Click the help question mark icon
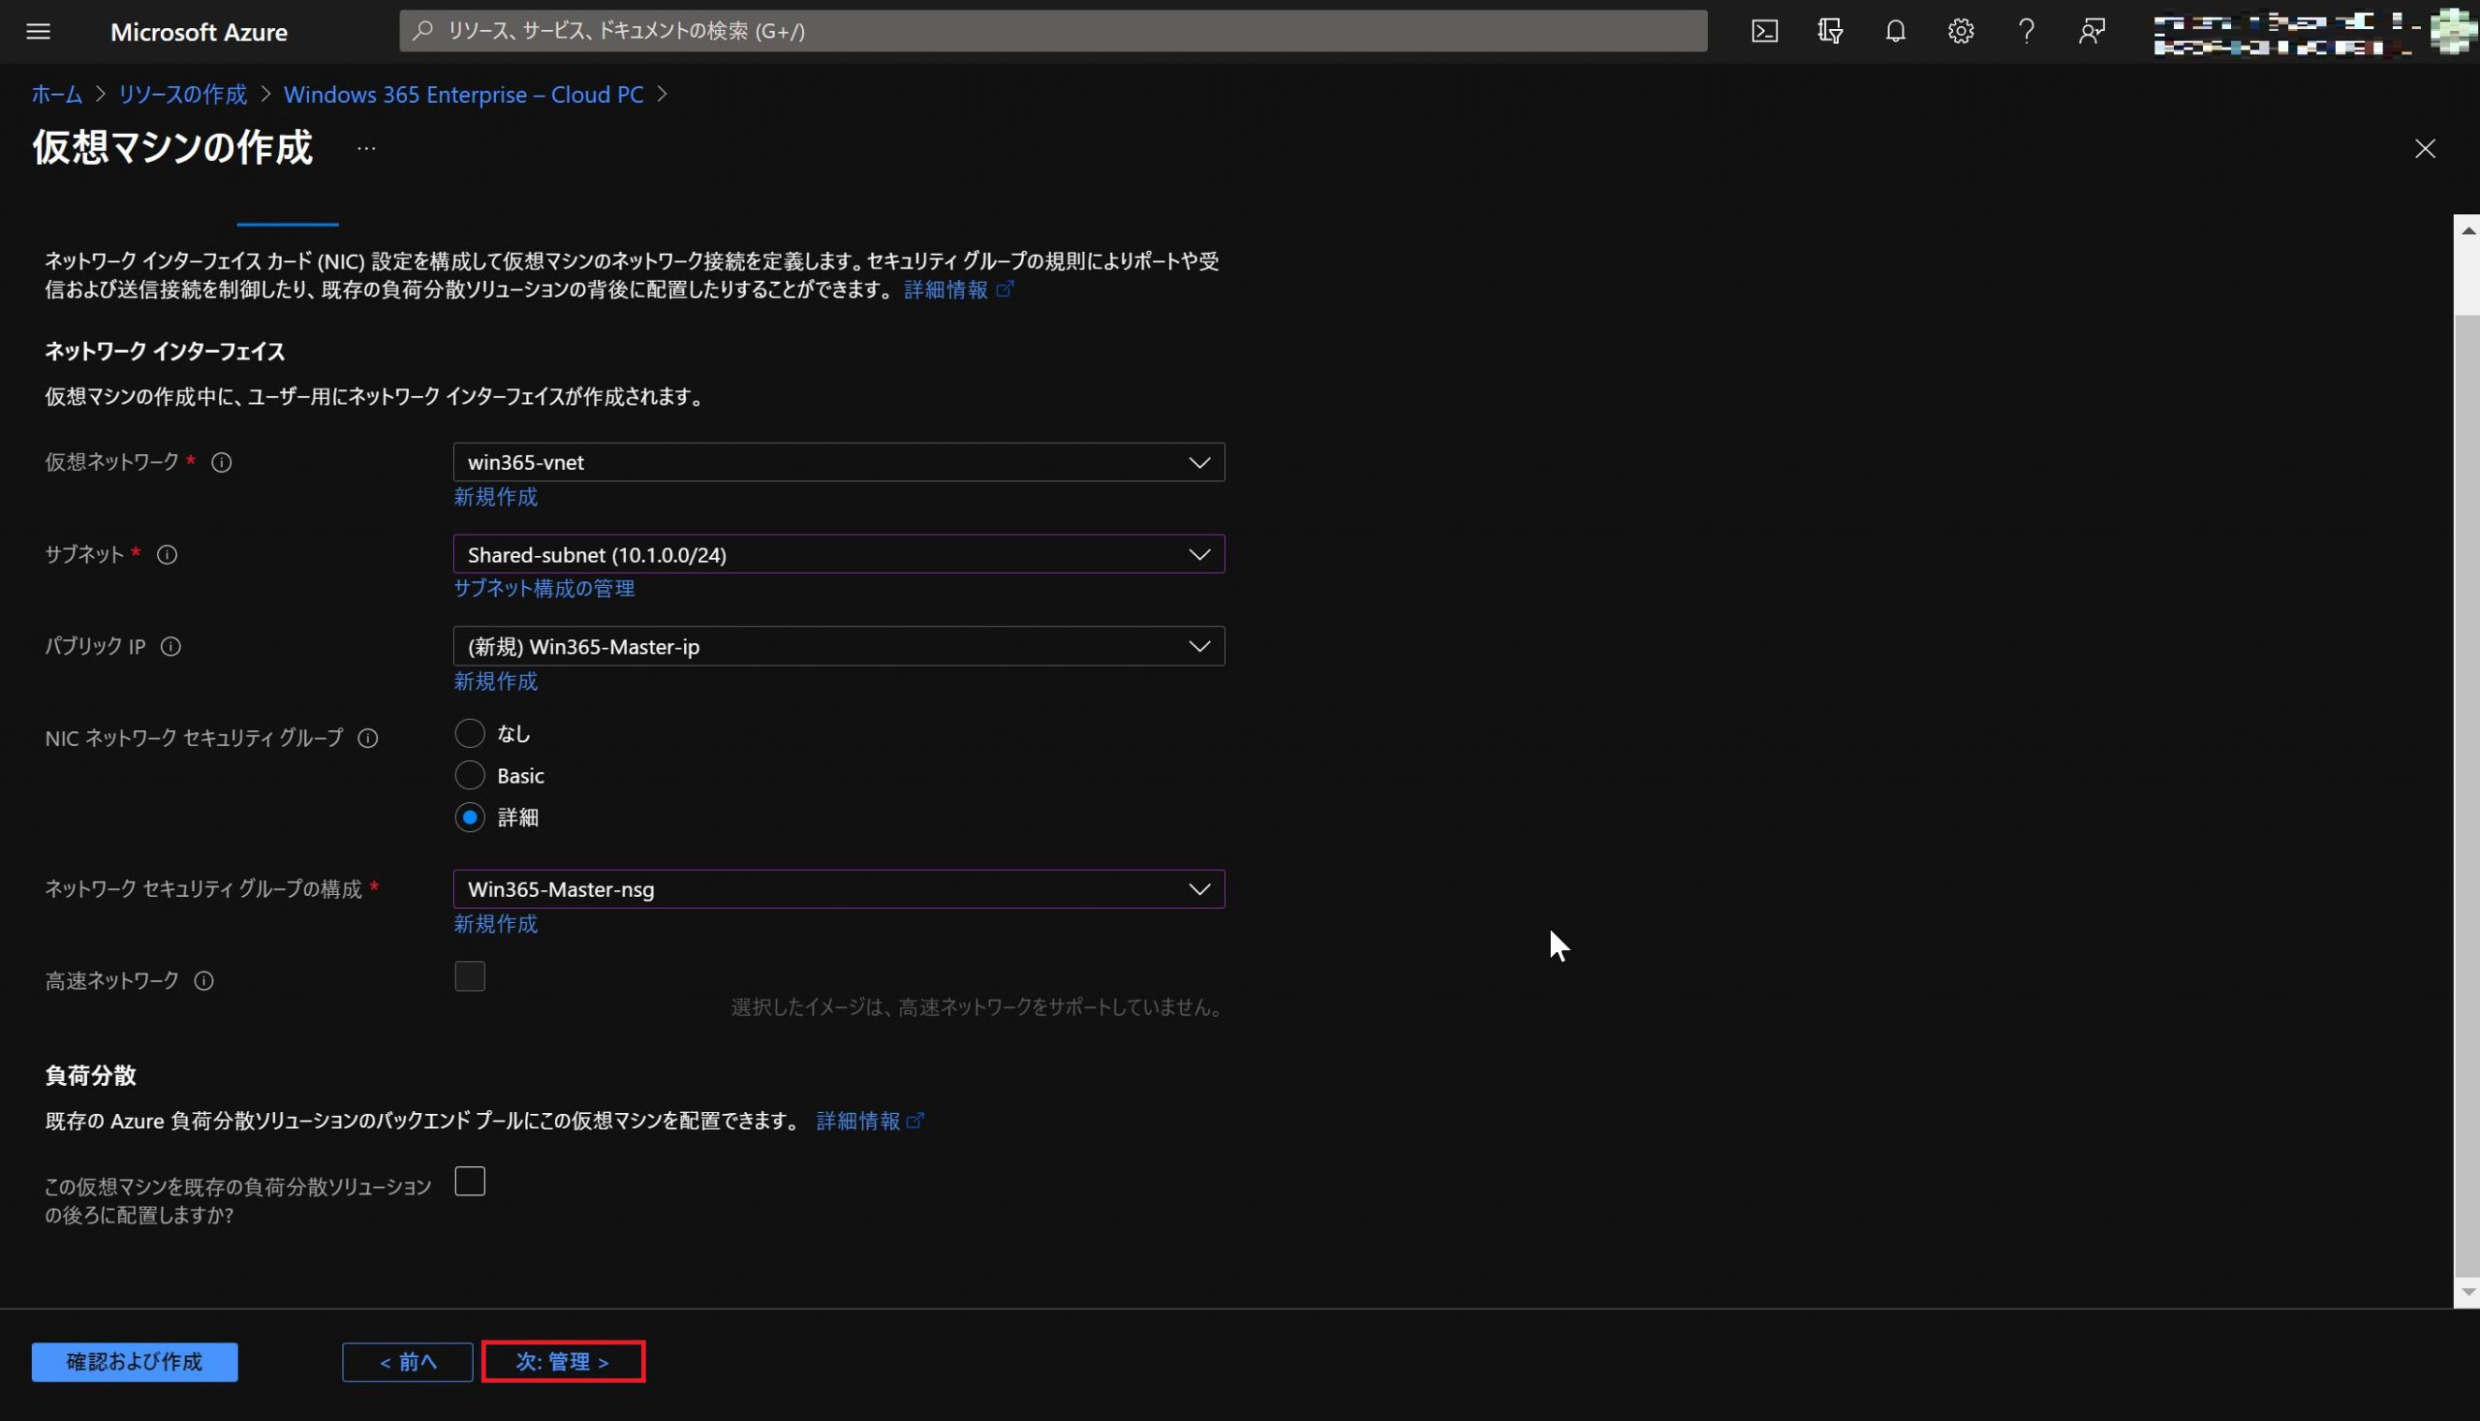 pyautogui.click(x=2027, y=31)
